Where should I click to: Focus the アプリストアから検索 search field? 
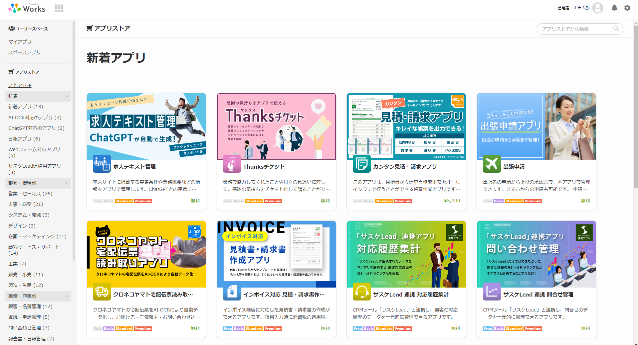pos(580,29)
